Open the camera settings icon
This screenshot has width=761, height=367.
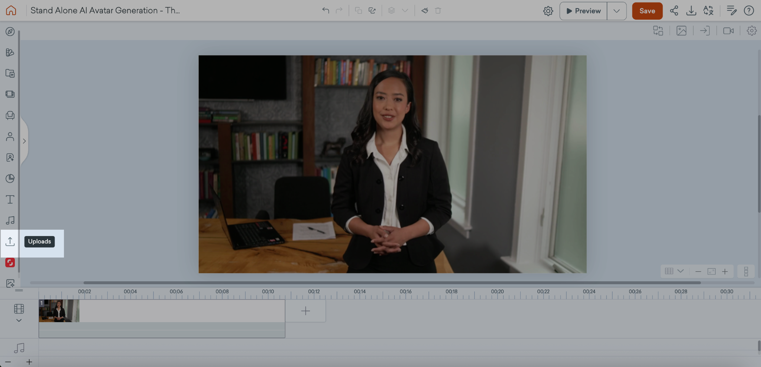pos(728,31)
